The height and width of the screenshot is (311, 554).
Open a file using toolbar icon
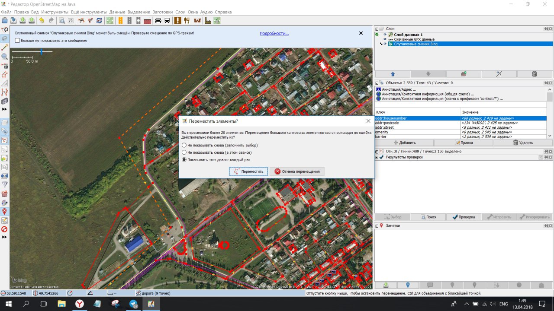click(x=4, y=20)
